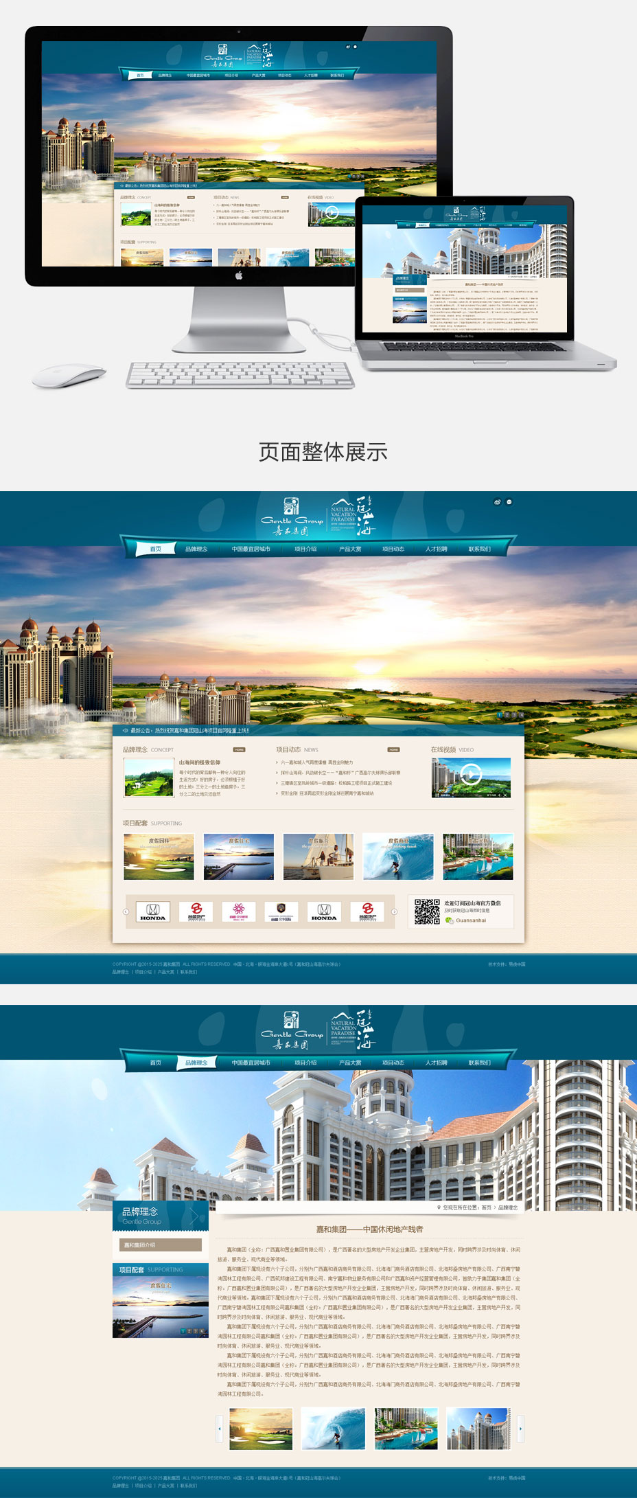637x1498 pixels.
Task: Click the speaker icon beside 最新公告
Action: [x=125, y=731]
